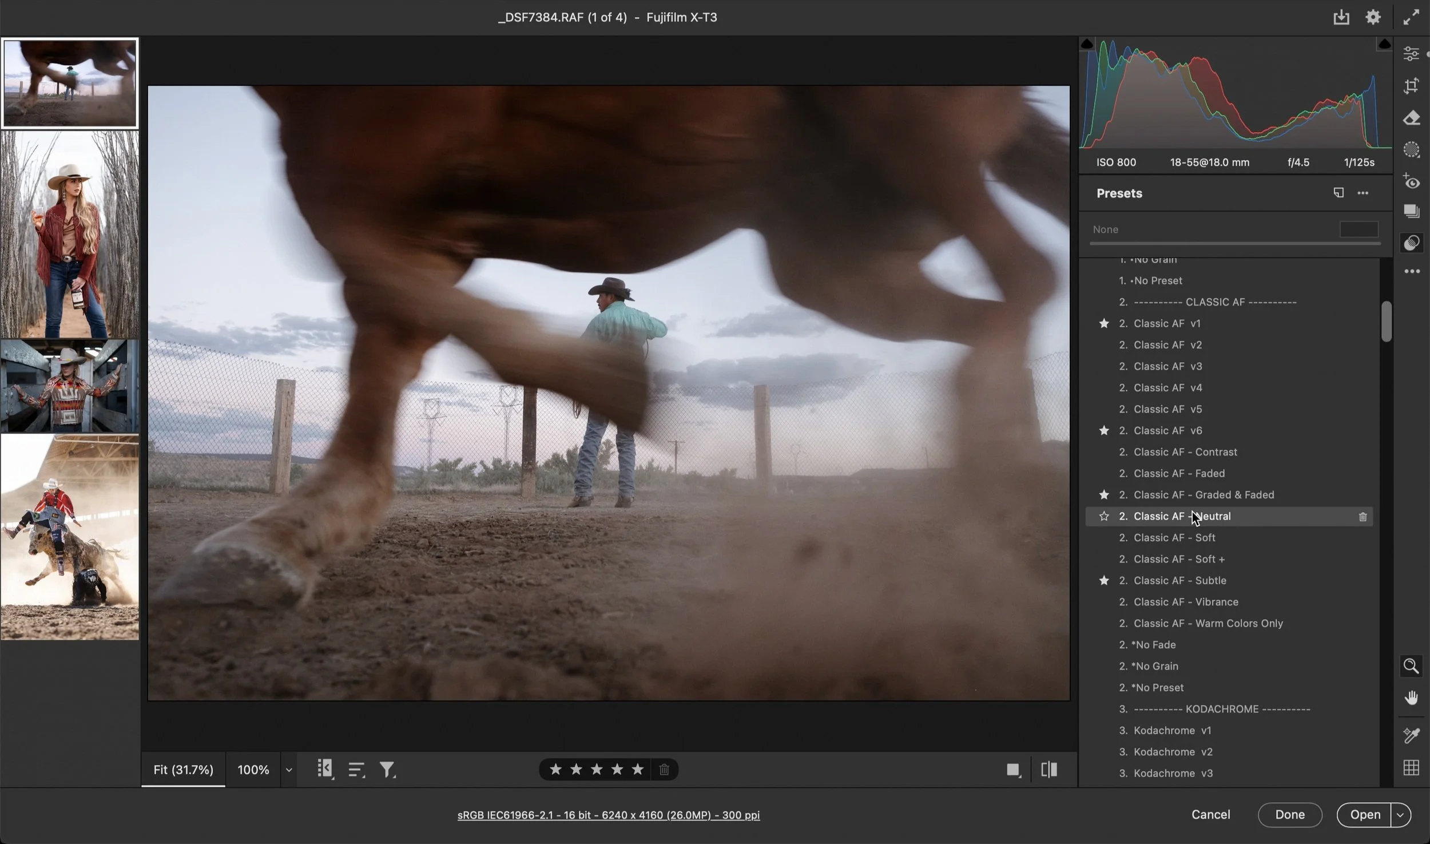Toggle favorite star on Classic AF - Neutral
The image size is (1430, 844).
[1104, 516]
